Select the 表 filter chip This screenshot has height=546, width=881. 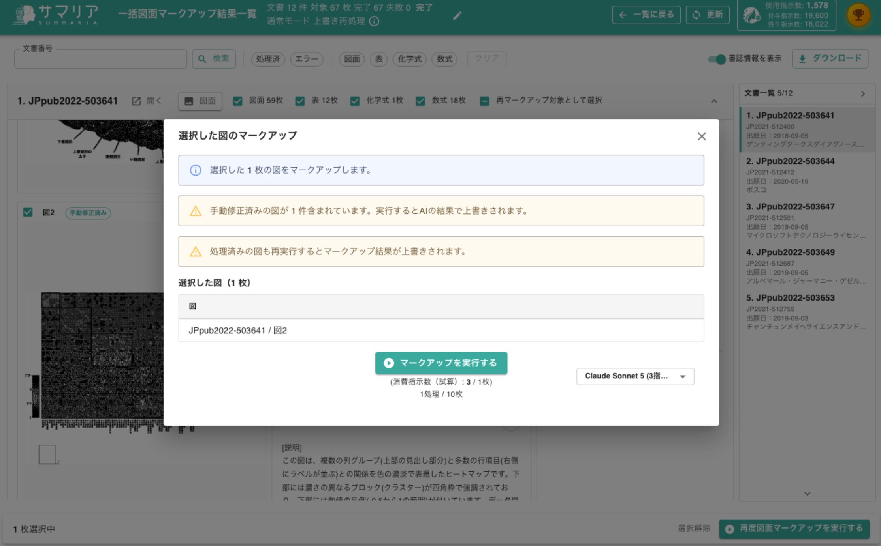[x=378, y=59]
